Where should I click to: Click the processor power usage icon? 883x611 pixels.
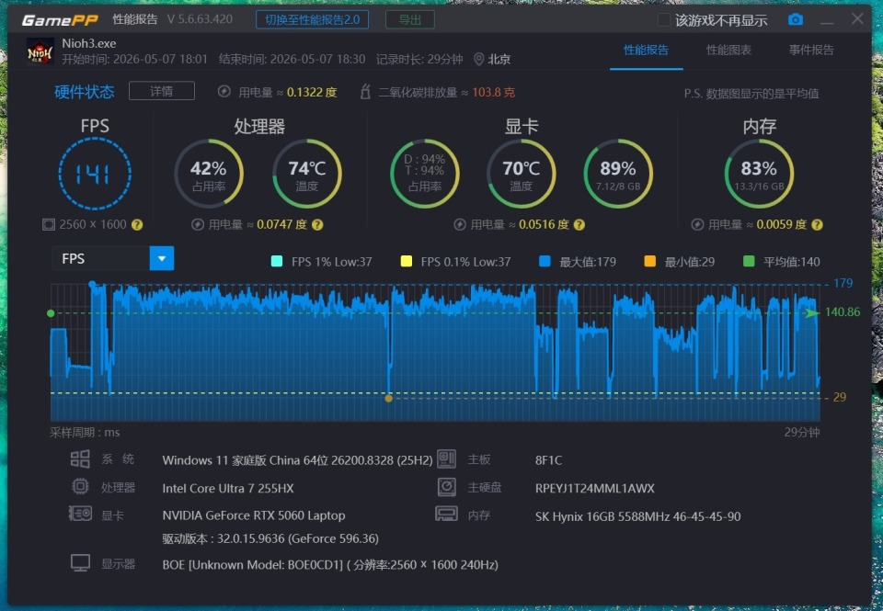point(197,225)
